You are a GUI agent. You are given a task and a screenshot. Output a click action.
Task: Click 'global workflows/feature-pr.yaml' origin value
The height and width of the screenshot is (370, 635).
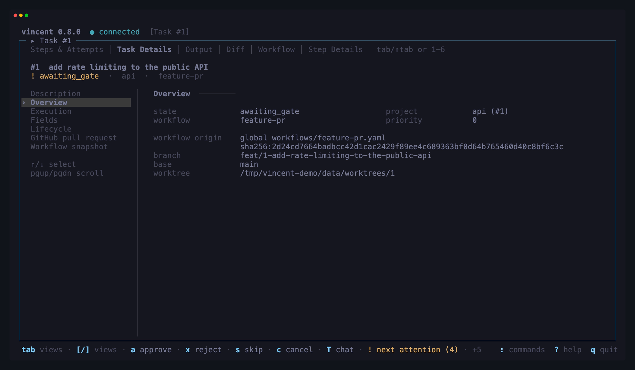click(313, 138)
